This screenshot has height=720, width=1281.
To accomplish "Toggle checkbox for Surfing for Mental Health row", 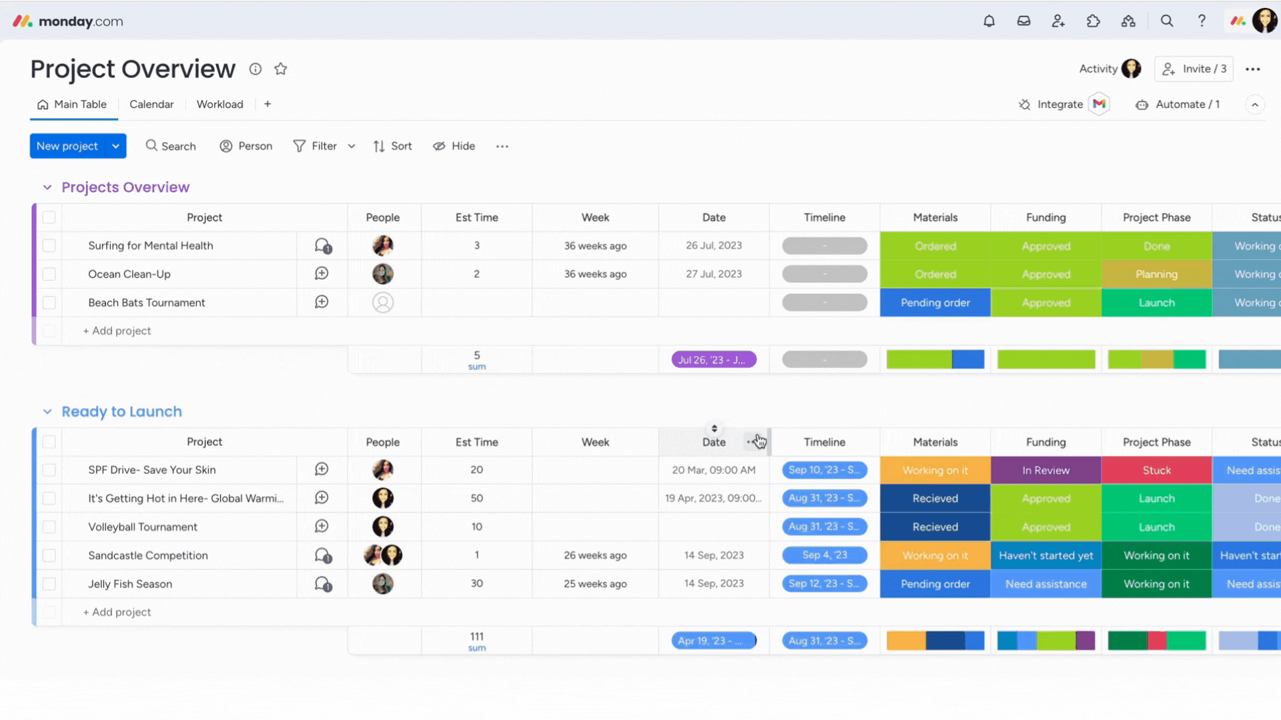I will click(x=49, y=245).
